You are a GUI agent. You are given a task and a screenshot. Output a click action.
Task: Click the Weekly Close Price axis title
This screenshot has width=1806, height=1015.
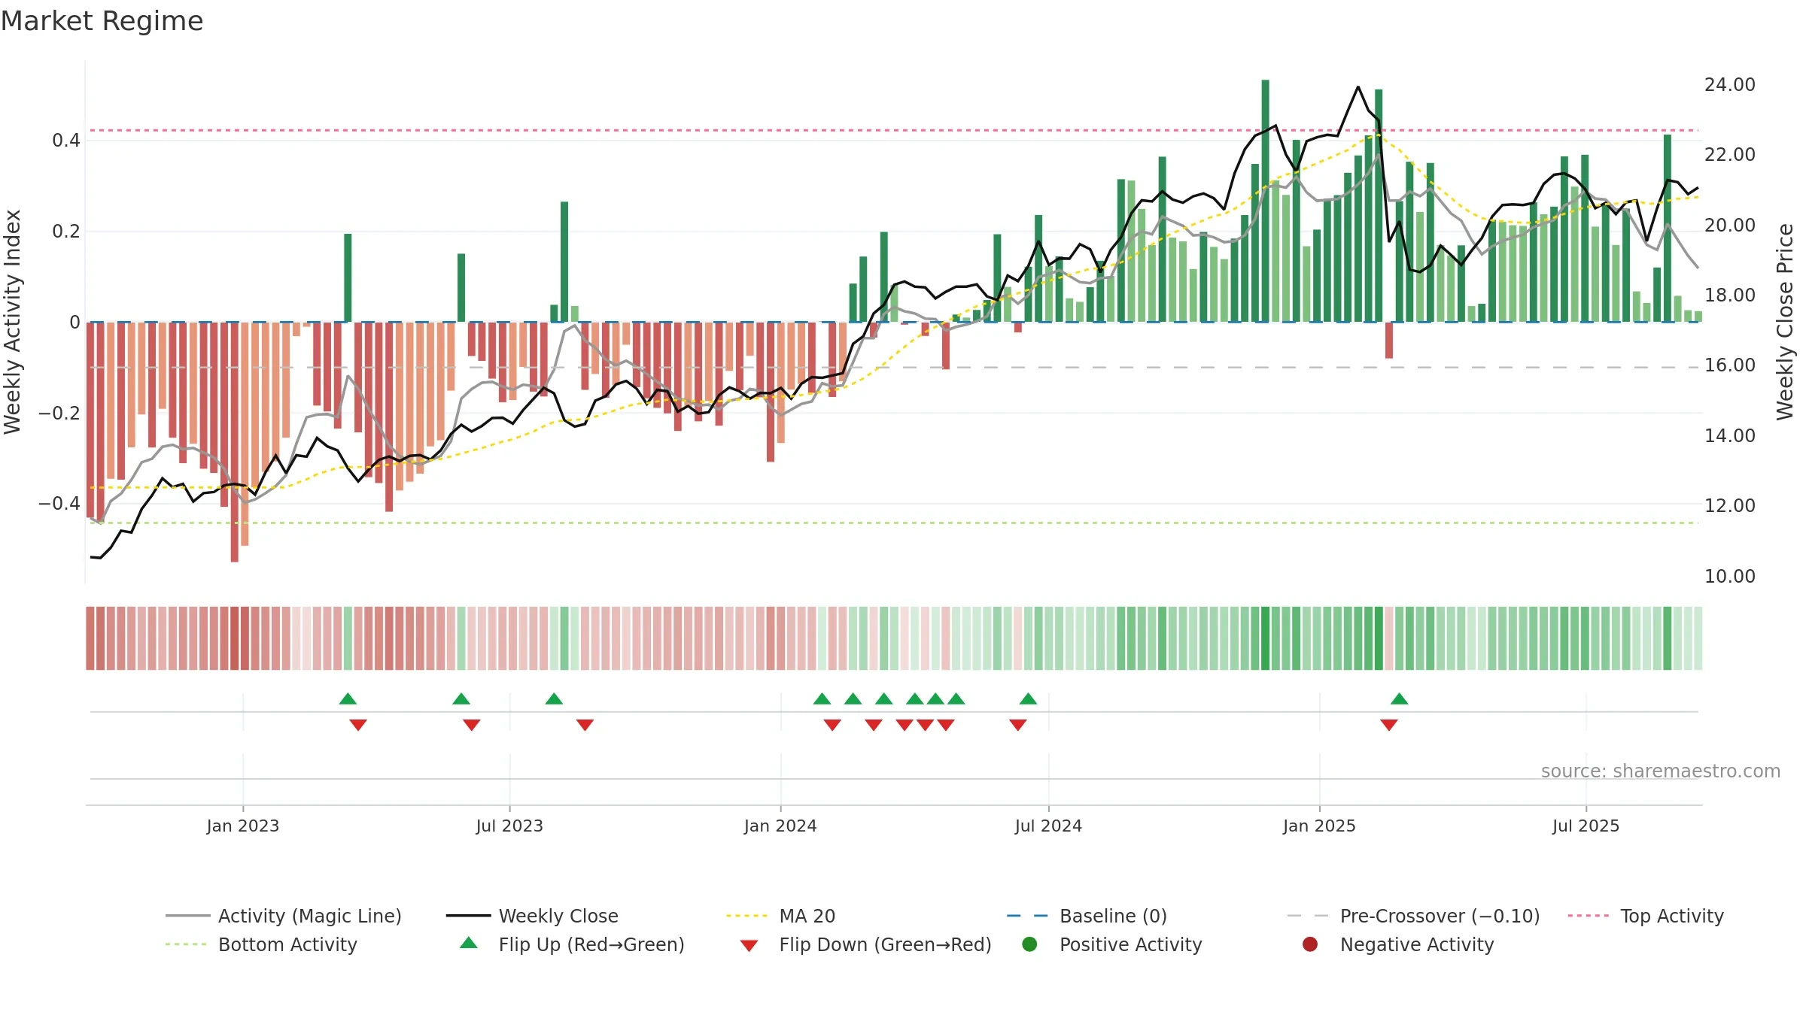point(1785,322)
